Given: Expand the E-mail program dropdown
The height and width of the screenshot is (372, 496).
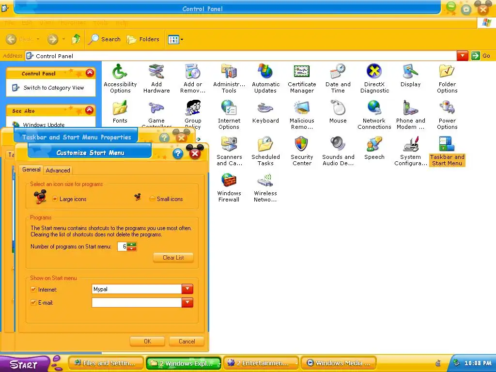Looking at the screenshot, I should [187, 302].
